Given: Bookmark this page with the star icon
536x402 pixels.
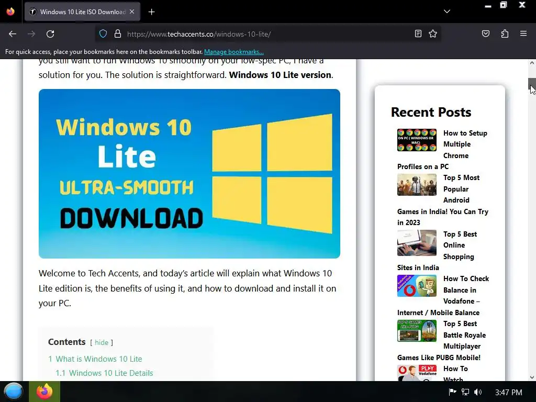Looking at the screenshot, I should point(433,33).
